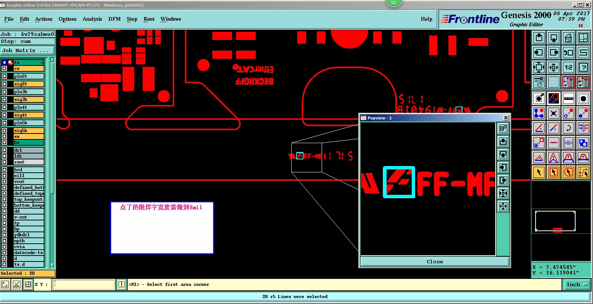Click the Popview detach window icon
593x304 pixels.
(x=503, y=128)
